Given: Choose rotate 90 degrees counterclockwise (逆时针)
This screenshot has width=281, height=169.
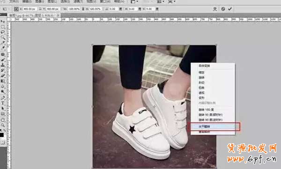Looking at the screenshot, I should click(x=213, y=120).
